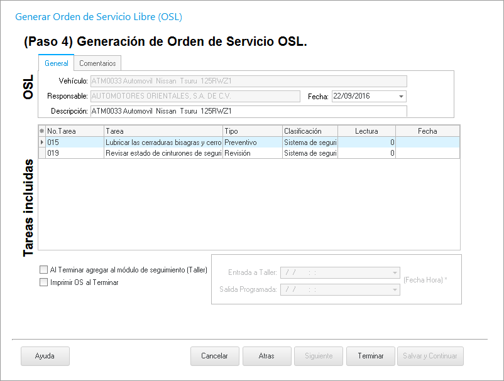
Task: Click the Fecha cell of task 019
Action: coord(427,153)
